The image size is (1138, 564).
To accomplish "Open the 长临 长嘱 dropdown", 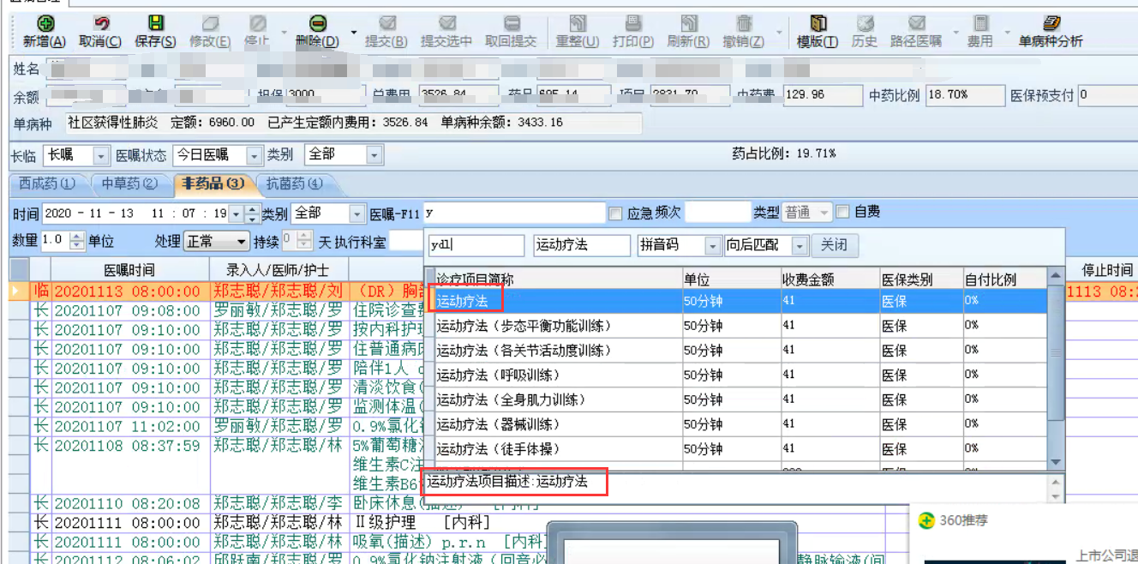I will click(x=101, y=155).
